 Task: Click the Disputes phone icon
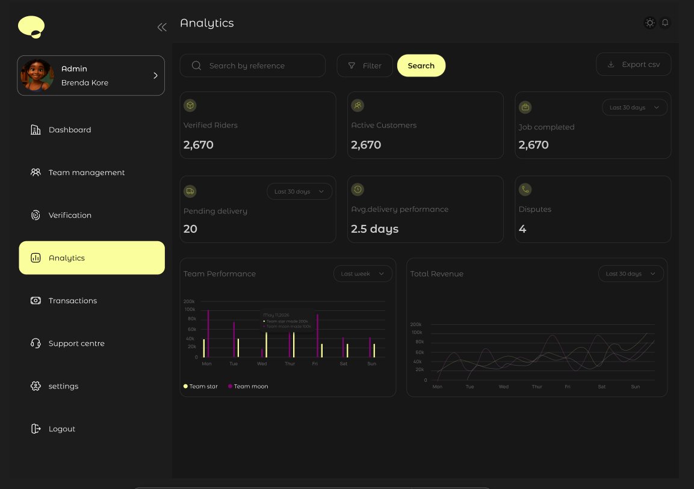(525, 189)
